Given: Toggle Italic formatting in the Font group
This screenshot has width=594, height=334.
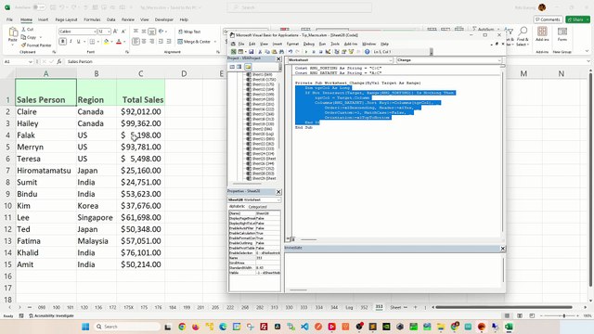Looking at the screenshot, I should 71,41.
